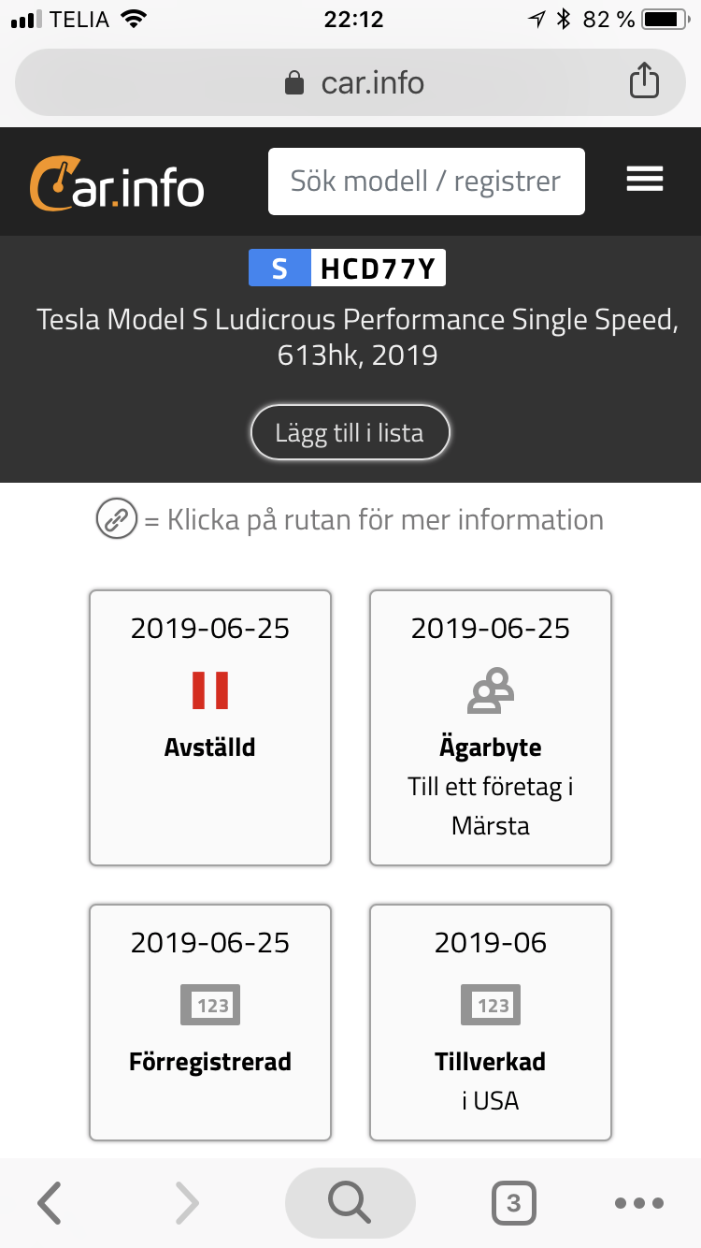Click the 123 icon above Tillverkad

tap(491, 1006)
